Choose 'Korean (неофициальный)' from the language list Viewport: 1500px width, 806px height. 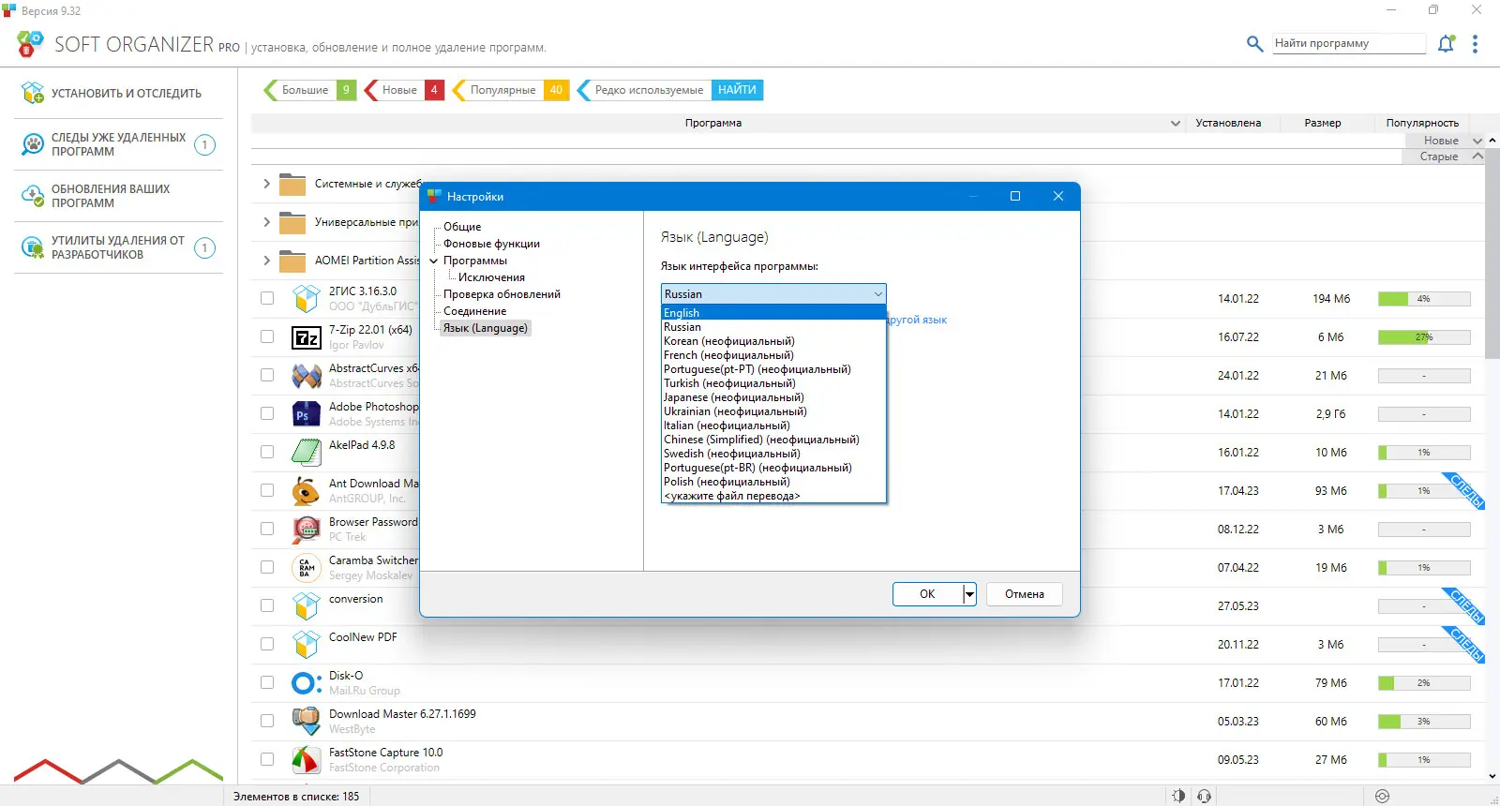click(773, 341)
